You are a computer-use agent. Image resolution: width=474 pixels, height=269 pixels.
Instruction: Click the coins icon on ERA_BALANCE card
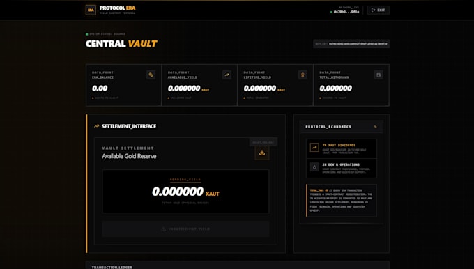click(x=151, y=75)
